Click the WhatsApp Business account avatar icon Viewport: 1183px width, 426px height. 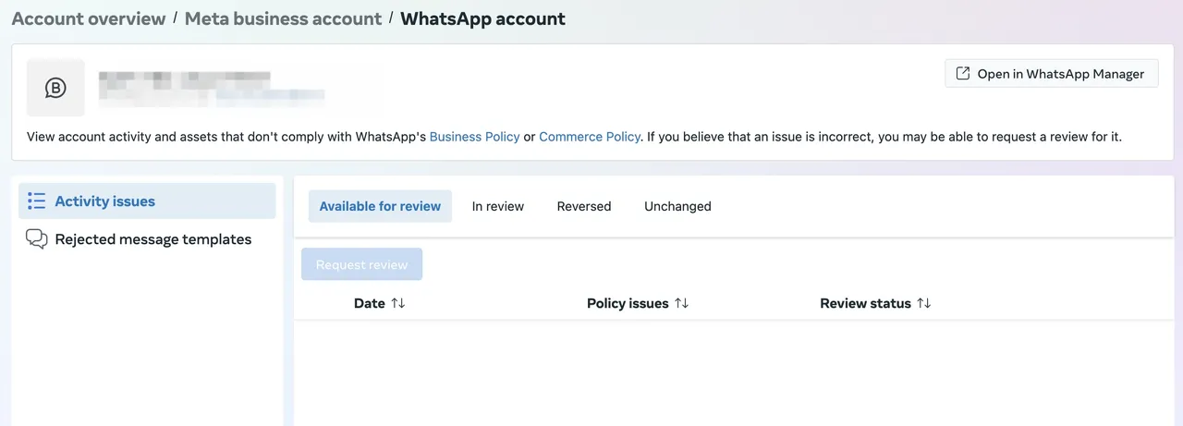[x=55, y=88]
